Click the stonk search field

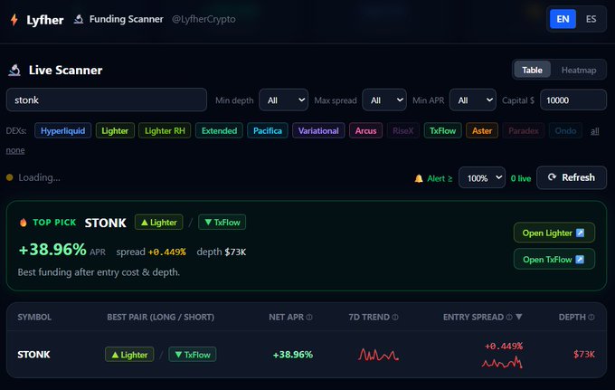(x=107, y=100)
